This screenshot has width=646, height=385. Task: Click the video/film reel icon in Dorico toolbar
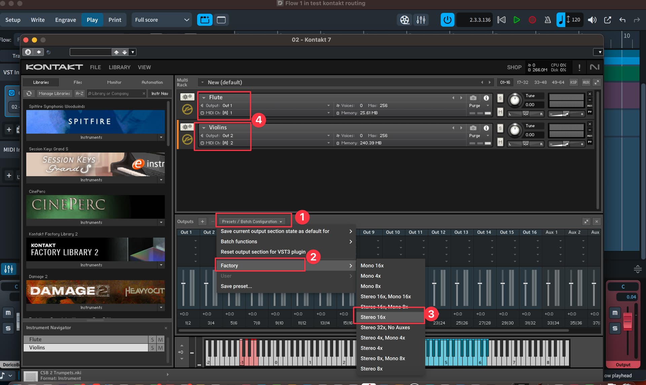pyautogui.click(x=404, y=20)
